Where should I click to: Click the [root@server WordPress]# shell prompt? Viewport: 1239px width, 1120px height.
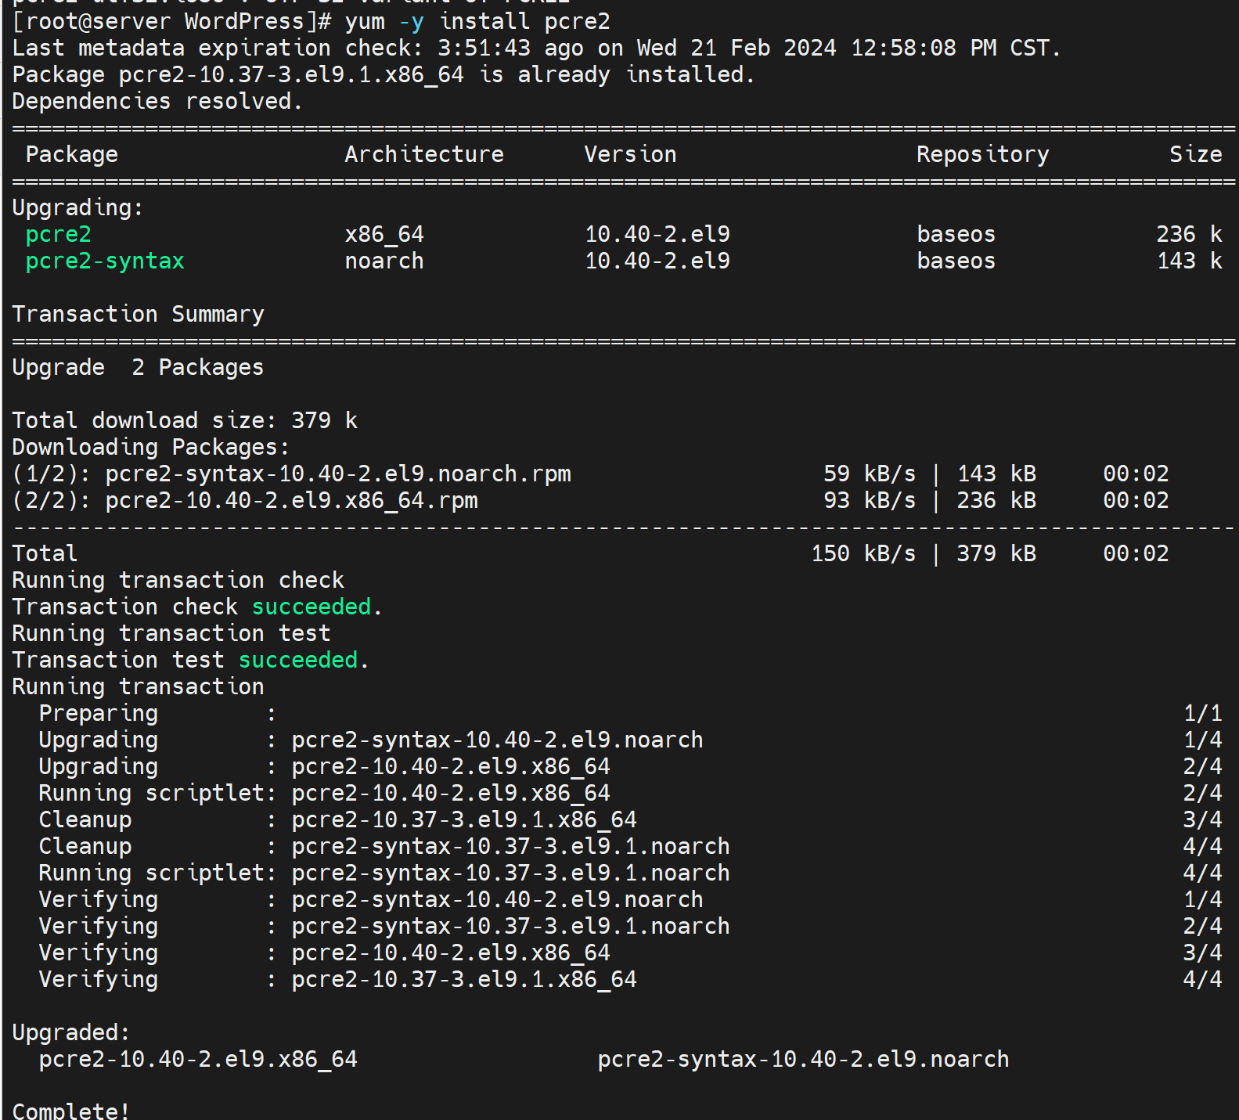point(172,21)
